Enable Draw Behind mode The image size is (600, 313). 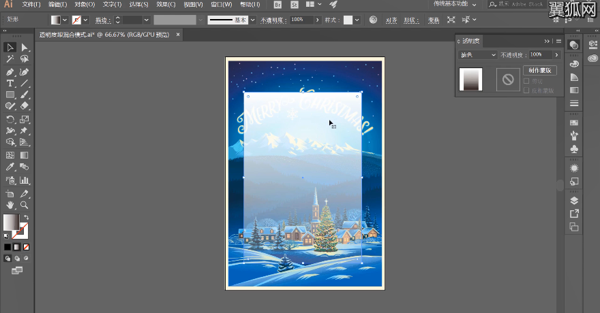pyautogui.click(x=17, y=258)
